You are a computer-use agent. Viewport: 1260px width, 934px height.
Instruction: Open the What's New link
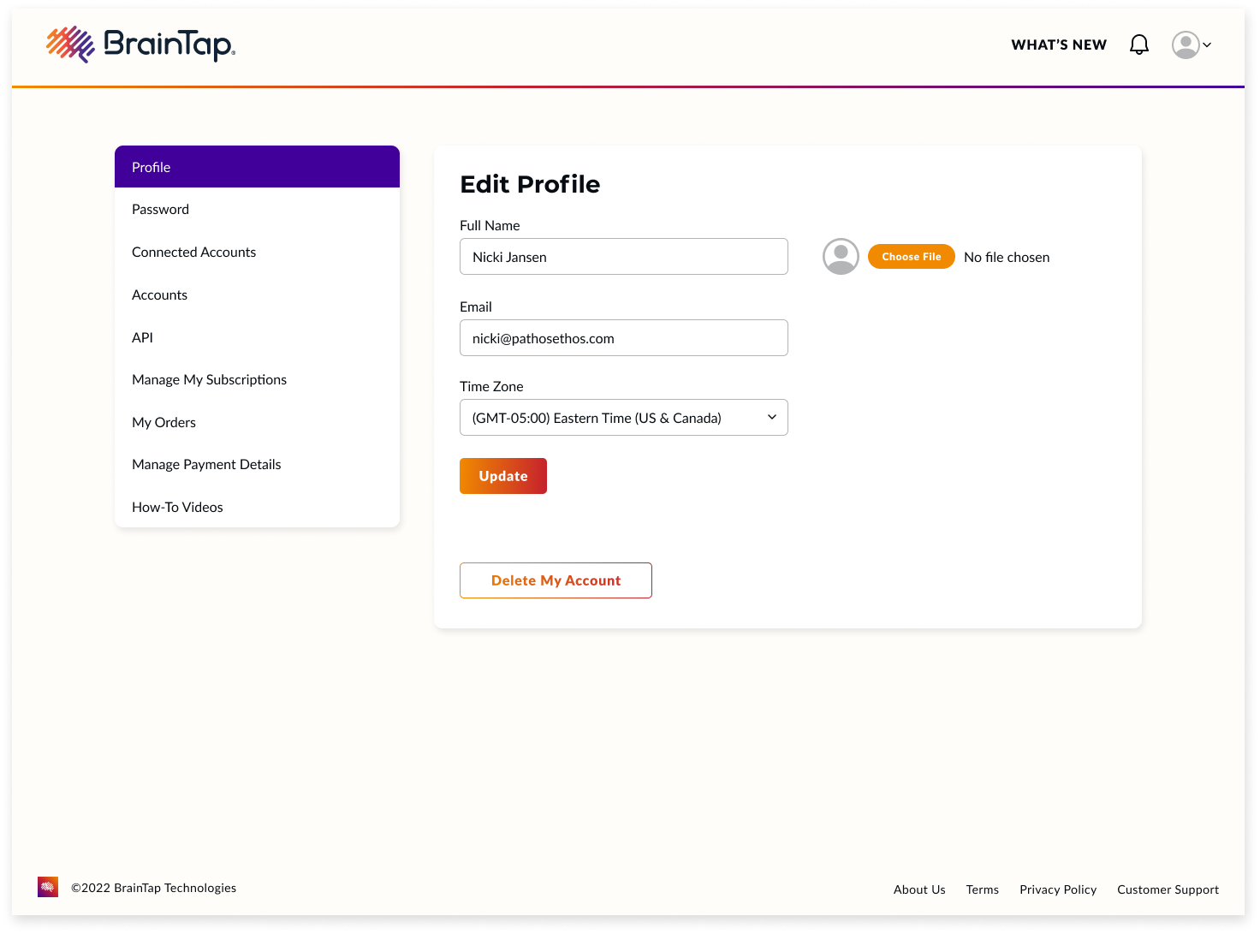pyautogui.click(x=1059, y=45)
